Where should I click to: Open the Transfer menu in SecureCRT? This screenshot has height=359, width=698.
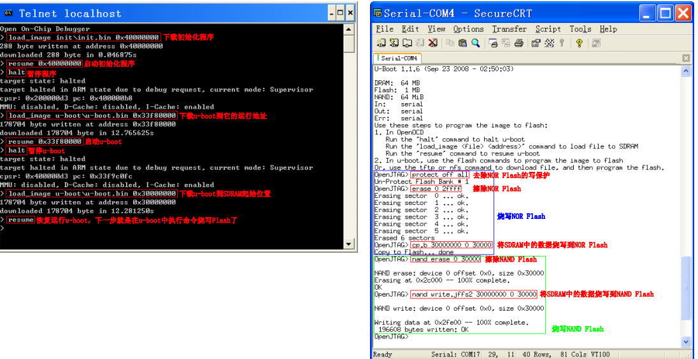point(509,29)
